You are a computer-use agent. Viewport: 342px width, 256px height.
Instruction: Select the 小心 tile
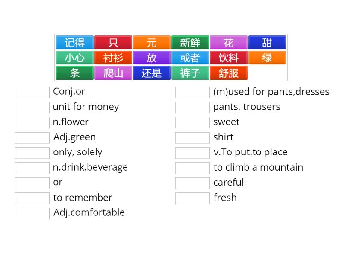tap(75, 58)
